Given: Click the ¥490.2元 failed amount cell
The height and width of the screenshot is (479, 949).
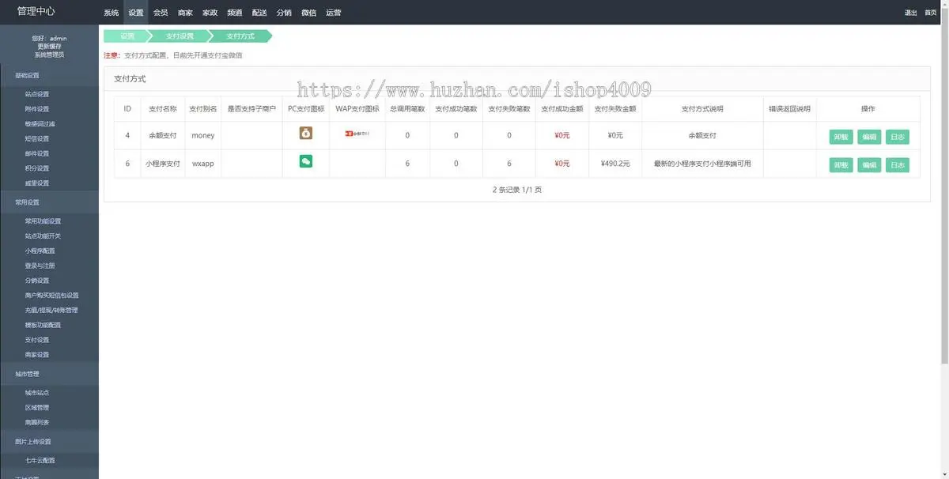Looking at the screenshot, I should [615, 164].
